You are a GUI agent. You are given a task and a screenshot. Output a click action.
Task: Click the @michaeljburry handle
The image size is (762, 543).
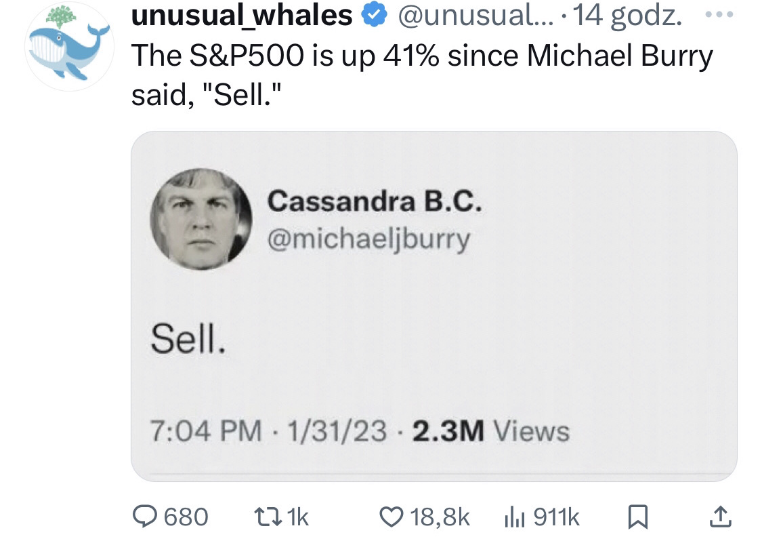click(369, 239)
